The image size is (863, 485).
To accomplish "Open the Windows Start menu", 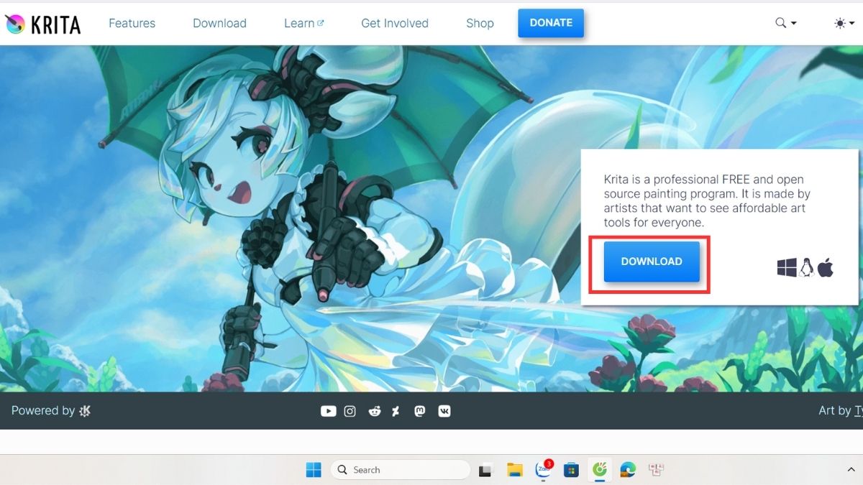I will coord(314,470).
